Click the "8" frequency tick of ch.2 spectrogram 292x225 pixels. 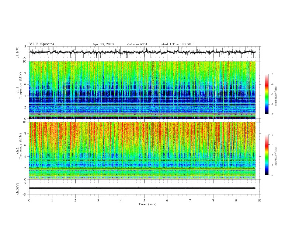click(26, 133)
